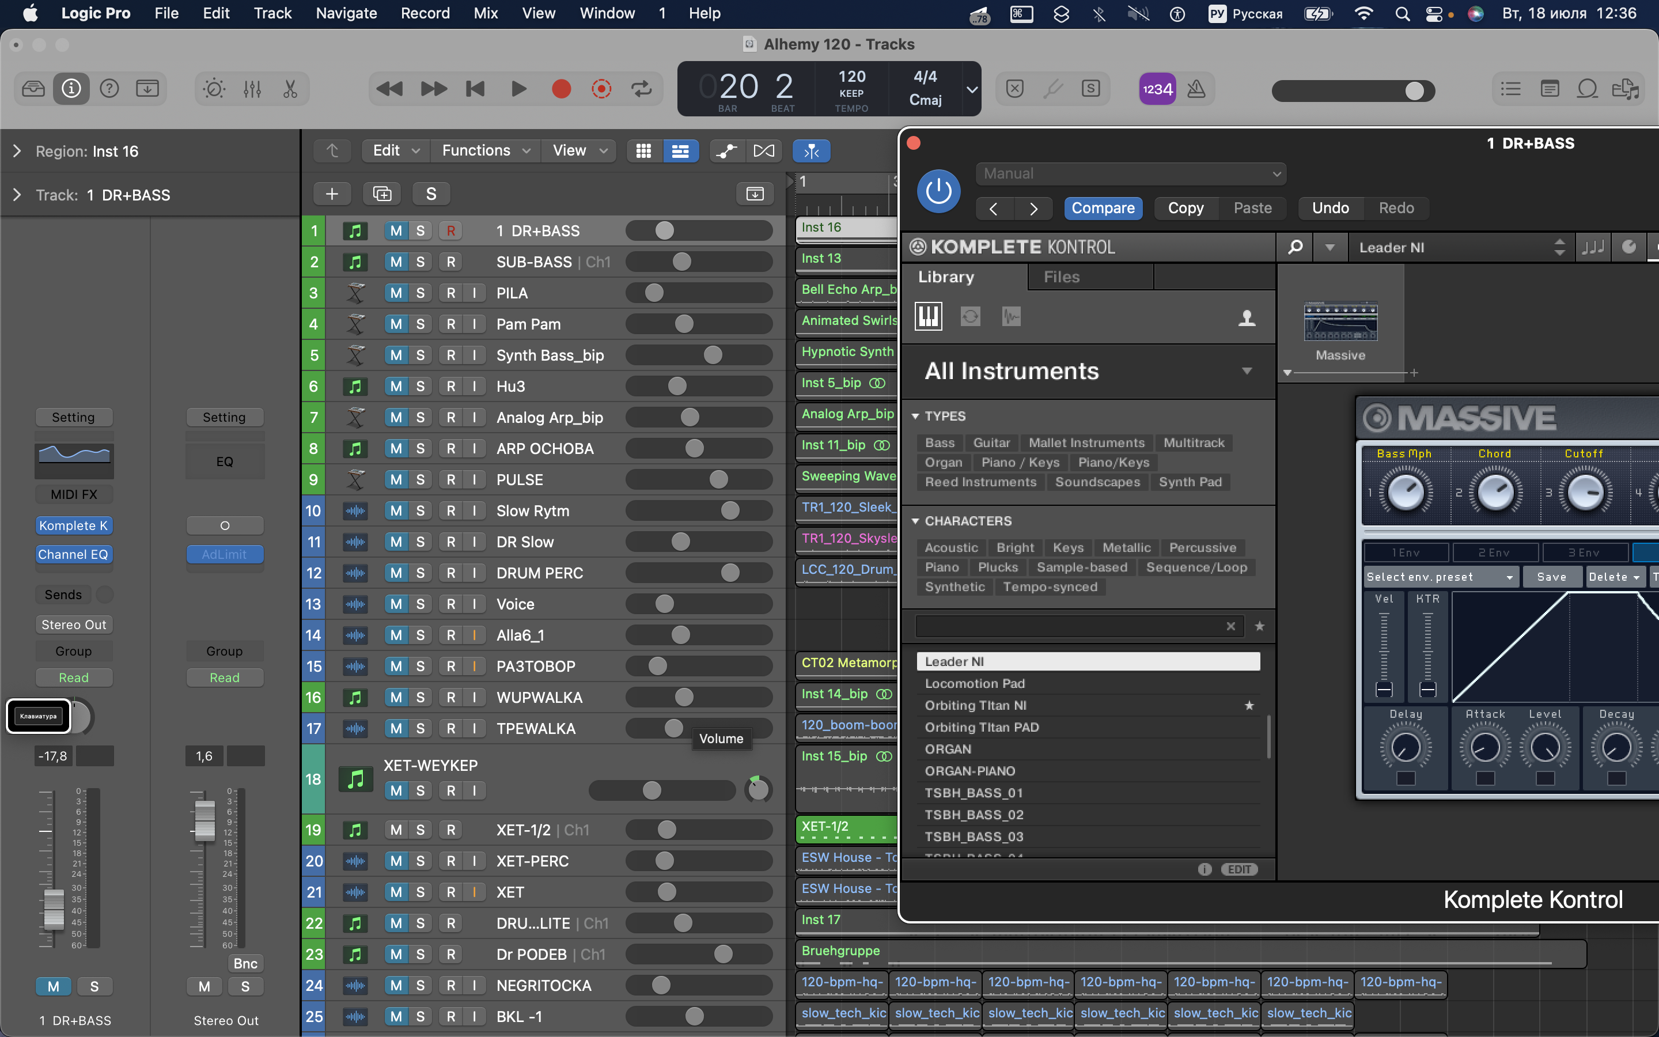1659x1037 pixels.
Task: Open the Loop Browser icon
Action: click(x=1588, y=89)
